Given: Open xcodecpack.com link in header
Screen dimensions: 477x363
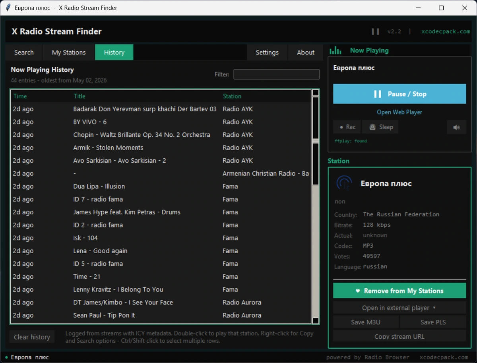Looking at the screenshot, I should tap(446, 31).
